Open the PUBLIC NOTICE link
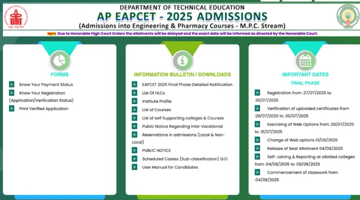The height and width of the screenshot is (200, 360). pyautogui.click(x=156, y=150)
